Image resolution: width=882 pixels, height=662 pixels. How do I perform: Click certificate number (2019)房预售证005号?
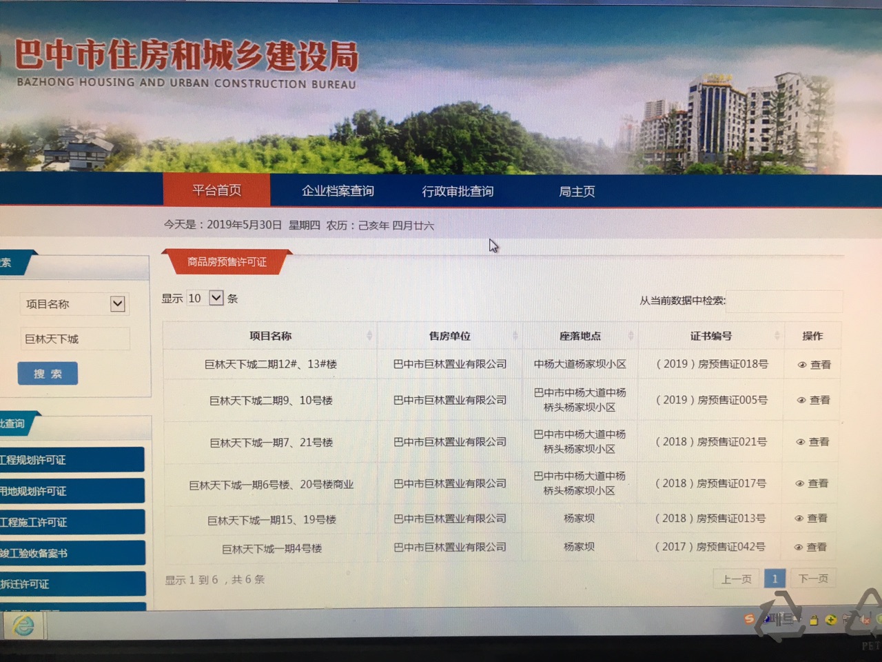tap(710, 400)
